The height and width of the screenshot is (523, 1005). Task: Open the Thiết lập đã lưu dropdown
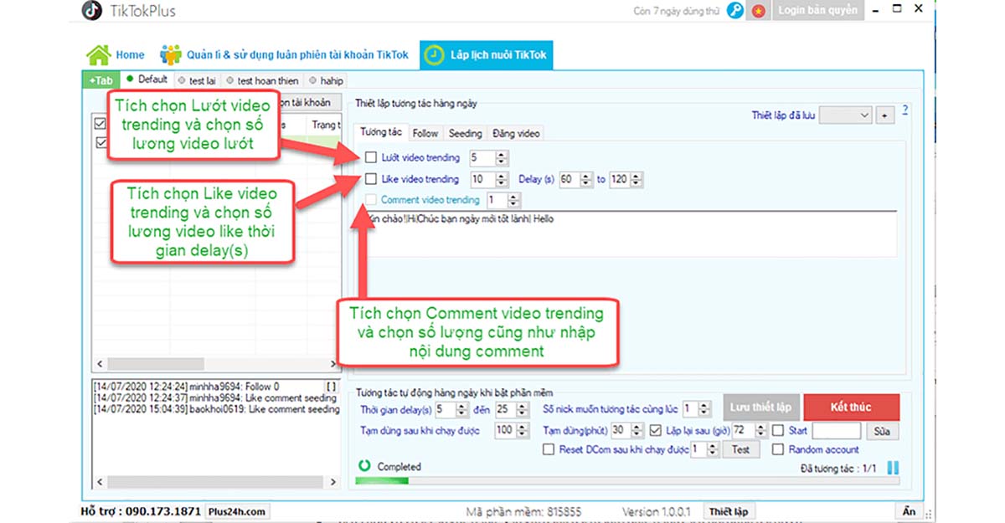click(846, 115)
